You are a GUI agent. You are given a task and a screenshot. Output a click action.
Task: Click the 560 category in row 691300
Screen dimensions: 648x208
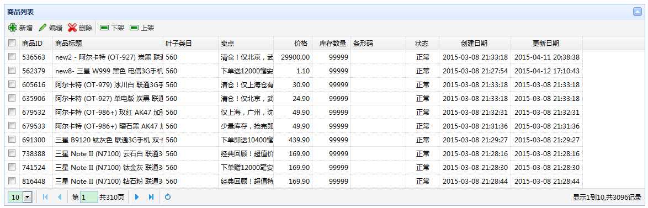[x=172, y=140]
